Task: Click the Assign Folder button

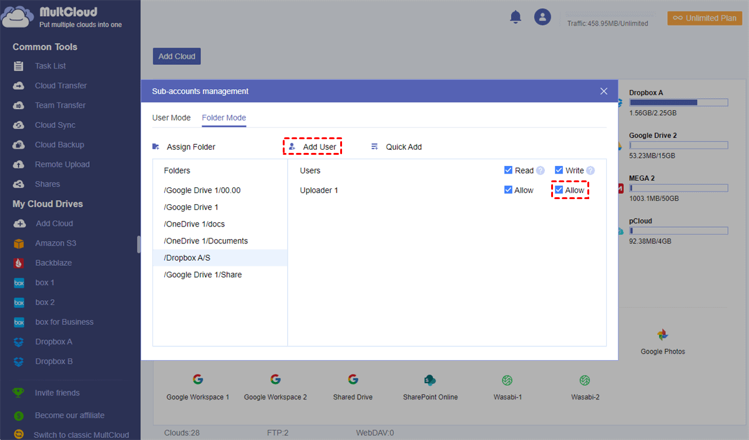Action: pos(184,147)
